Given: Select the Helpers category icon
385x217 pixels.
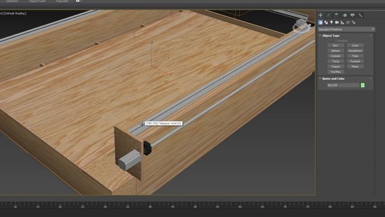Looking at the screenshot, I should tap(342, 22).
